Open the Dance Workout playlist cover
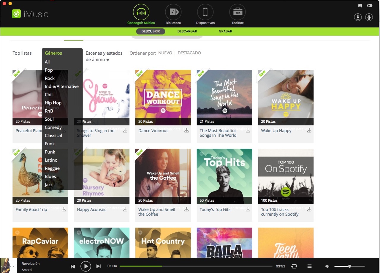This screenshot has width=380, height=273. point(163,97)
